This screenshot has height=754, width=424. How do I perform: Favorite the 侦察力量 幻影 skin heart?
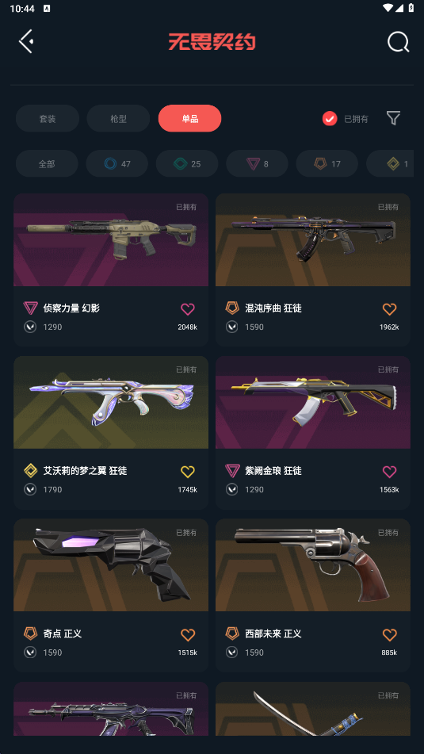tap(188, 308)
